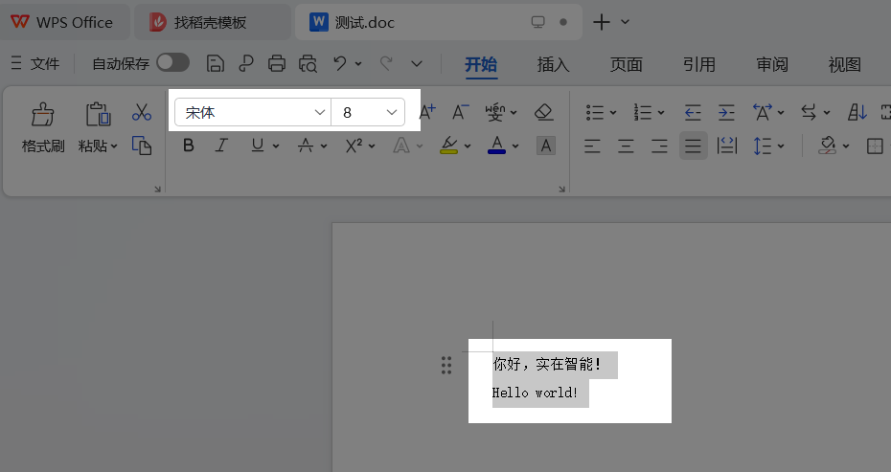Open the 审阅 ribbon tab

tap(771, 64)
